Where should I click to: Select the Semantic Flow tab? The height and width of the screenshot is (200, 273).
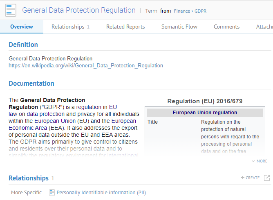(x=179, y=27)
